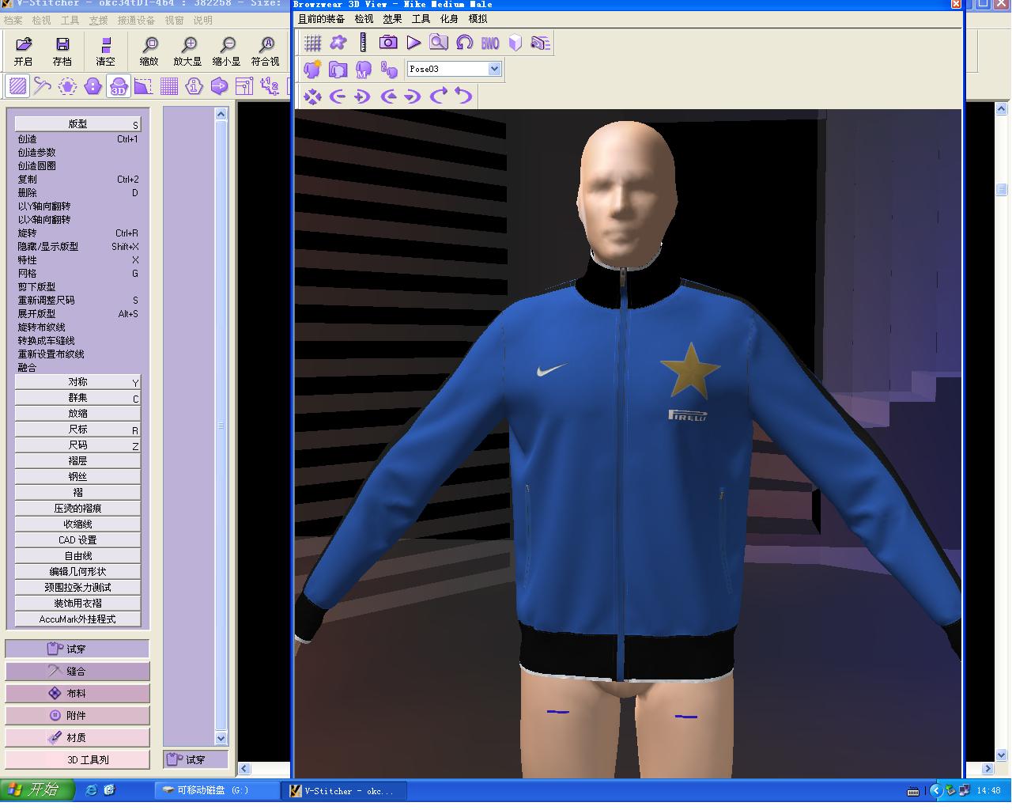Expand the 放缩 section

[77, 414]
